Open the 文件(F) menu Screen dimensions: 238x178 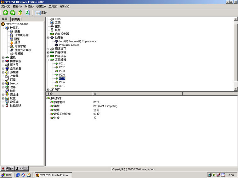(6, 7)
